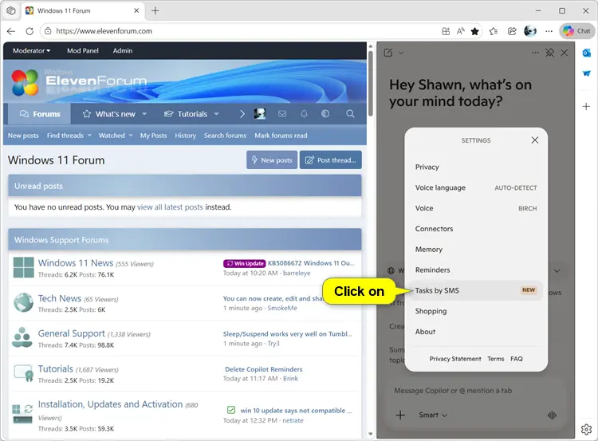598x441 pixels.
Task: Open Memory settings
Action: coord(475,250)
